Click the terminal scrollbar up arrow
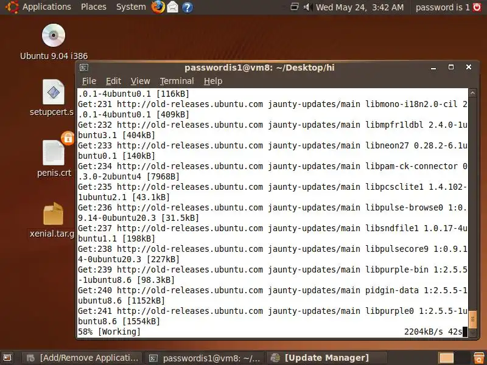Image resolution: width=487 pixels, height=365 pixels. [472, 92]
